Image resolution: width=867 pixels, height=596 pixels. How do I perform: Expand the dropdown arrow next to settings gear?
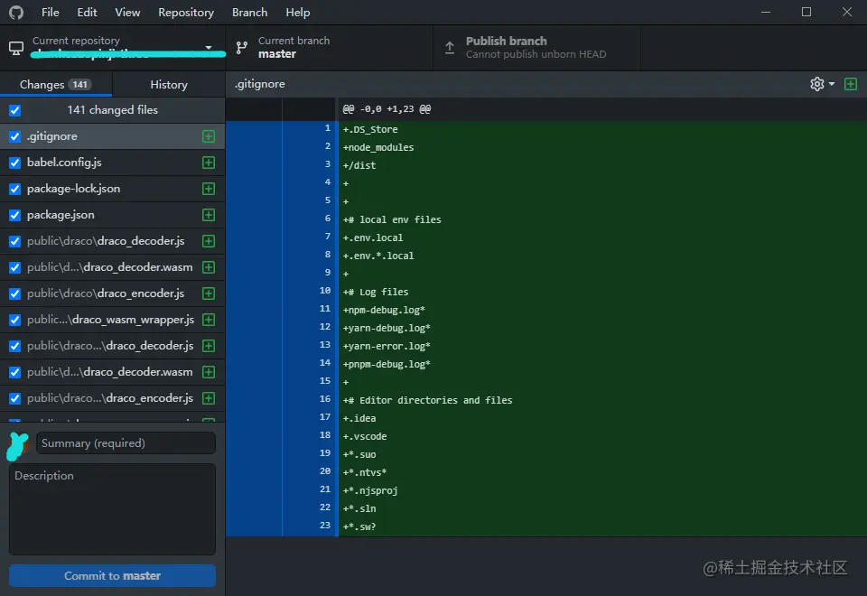tap(832, 84)
